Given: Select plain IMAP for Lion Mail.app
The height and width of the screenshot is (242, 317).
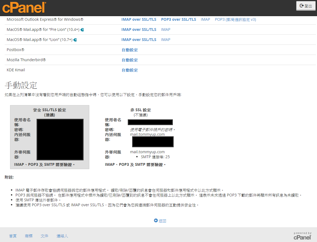Looking at the screenshot, I should (x=165, y=40).
